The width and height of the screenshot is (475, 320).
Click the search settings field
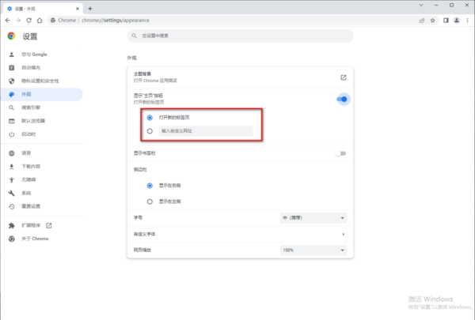(x=240, y=36)
